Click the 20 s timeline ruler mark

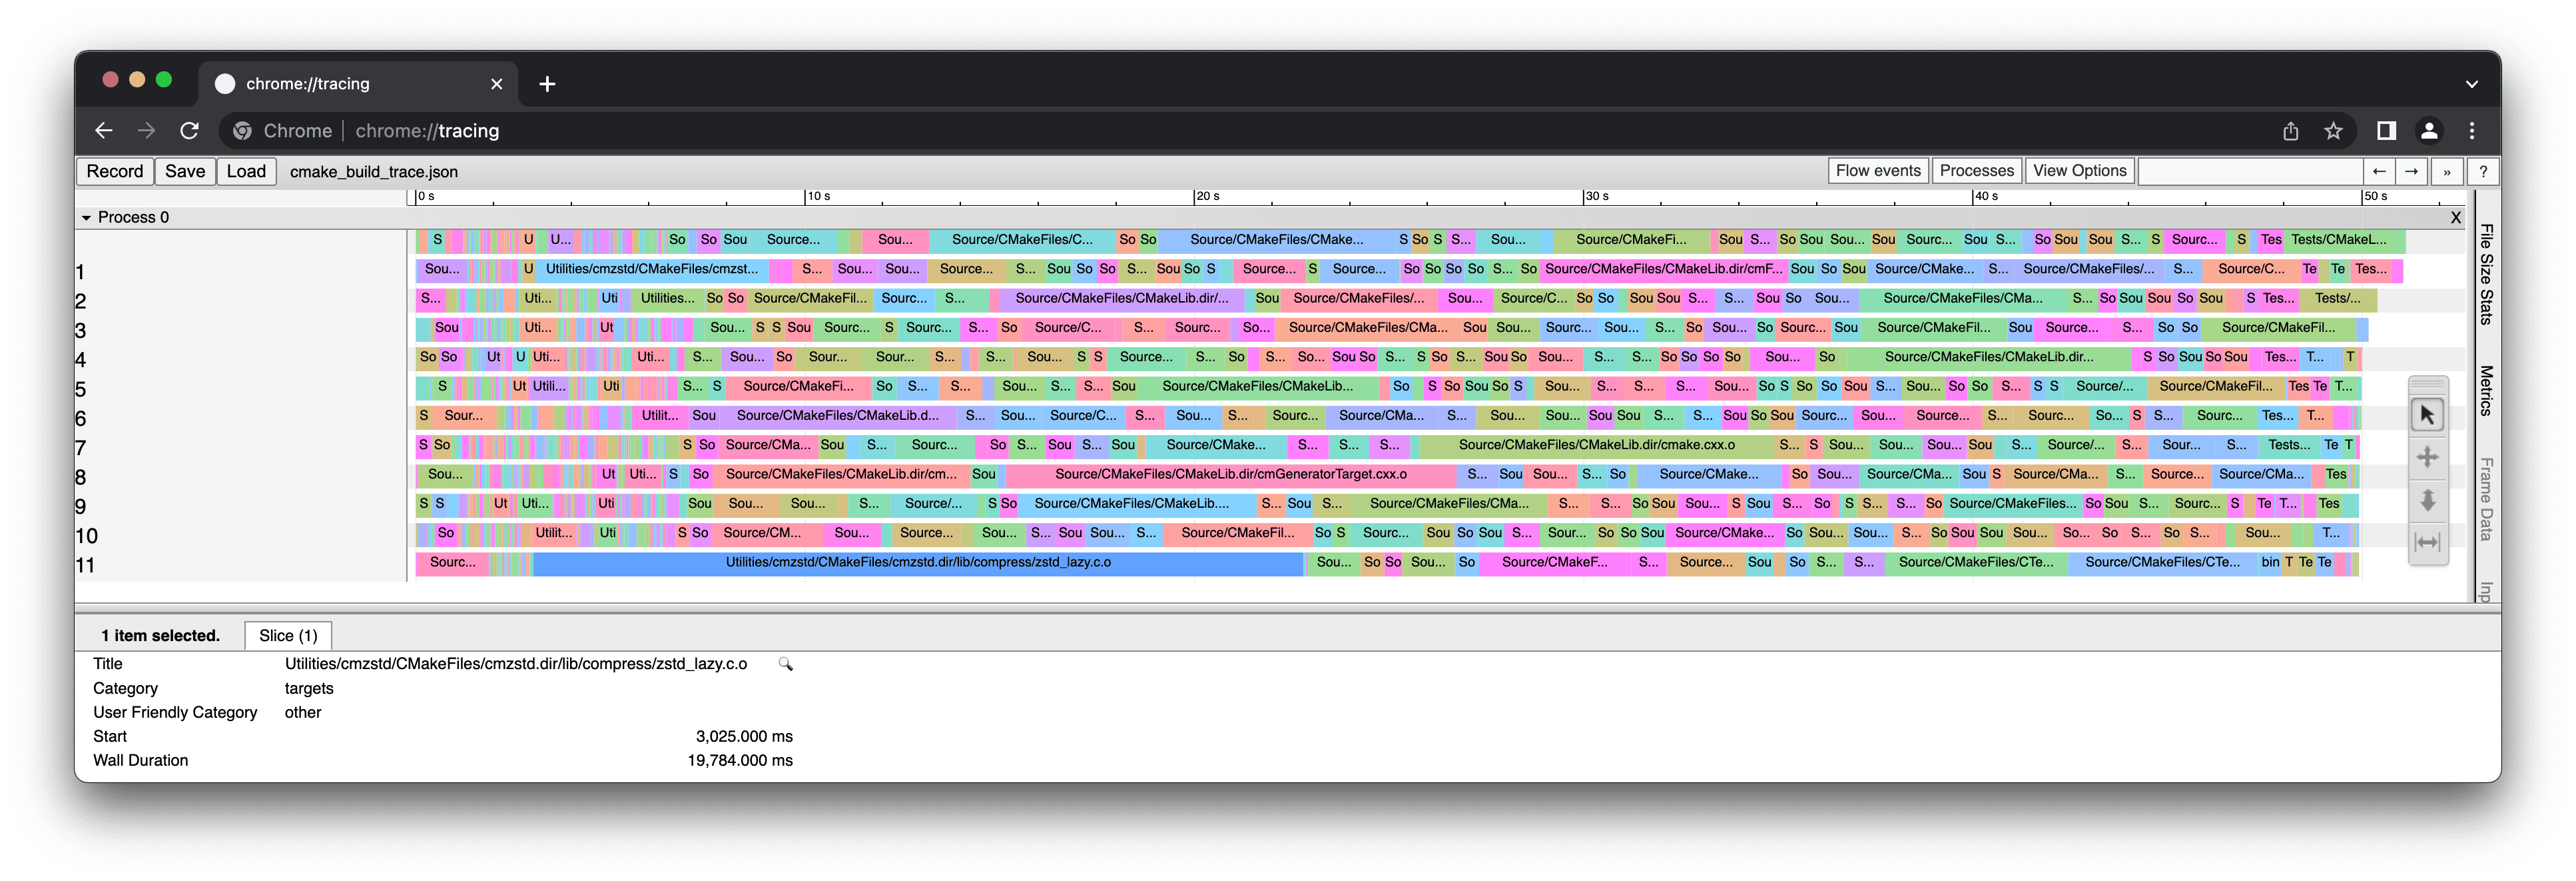[1207, 196]
